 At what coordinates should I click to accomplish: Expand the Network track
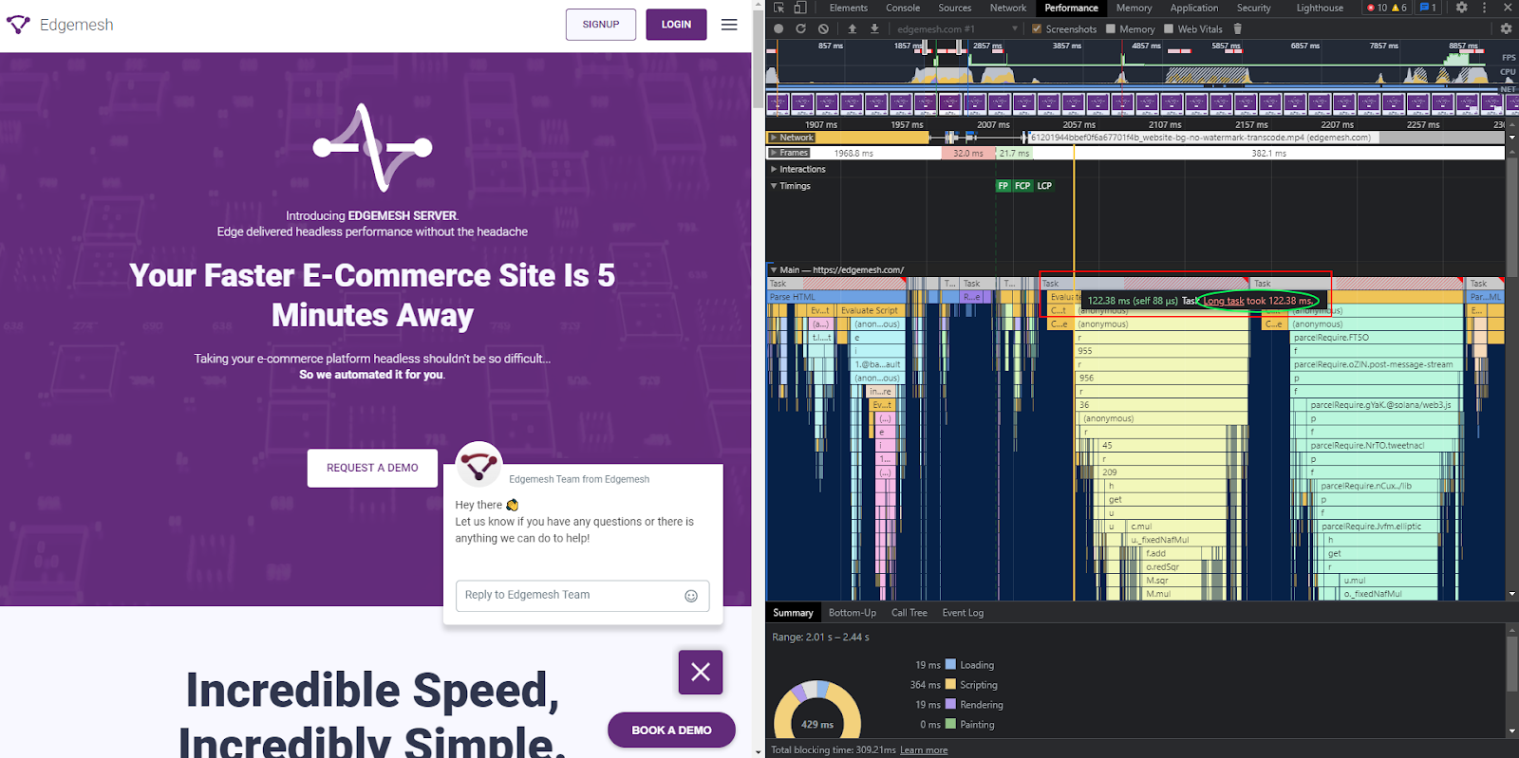[774, 138]
